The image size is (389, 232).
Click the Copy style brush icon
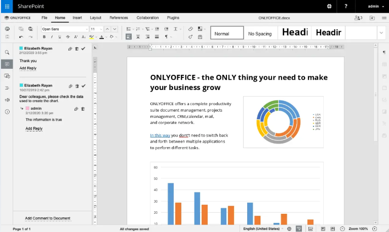[190, 37]
